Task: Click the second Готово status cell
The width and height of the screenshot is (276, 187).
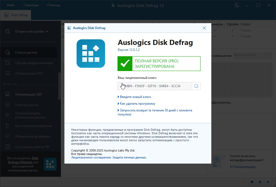Action: (246, 36)
